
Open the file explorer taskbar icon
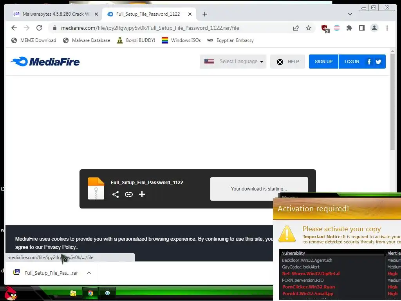click(x=73, y=293)
